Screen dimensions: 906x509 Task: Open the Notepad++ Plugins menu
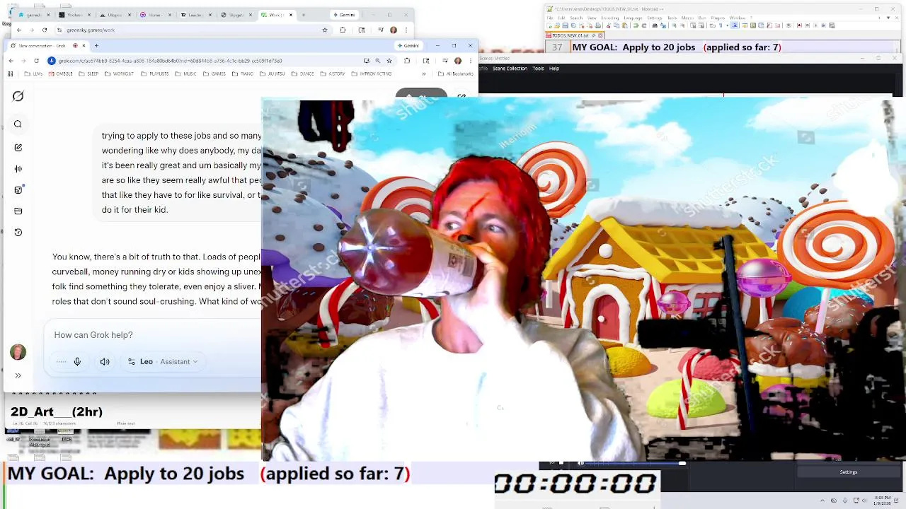tap(718, 18)
